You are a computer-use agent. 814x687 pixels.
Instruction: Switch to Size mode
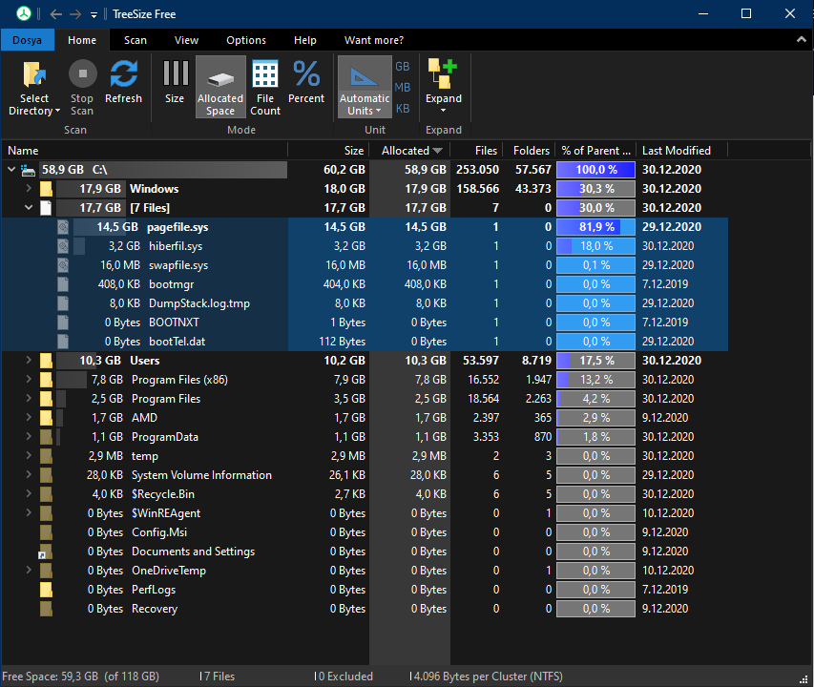[x=175, y=82]
